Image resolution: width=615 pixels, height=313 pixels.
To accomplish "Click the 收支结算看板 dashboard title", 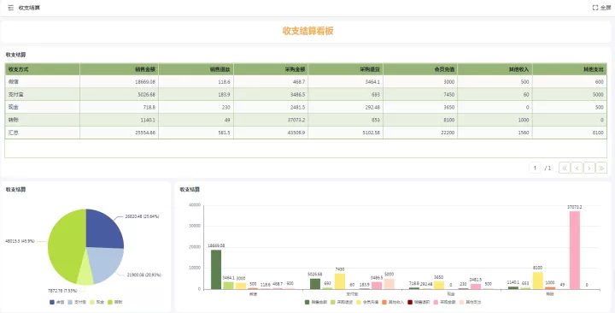I will pos(307,31).
